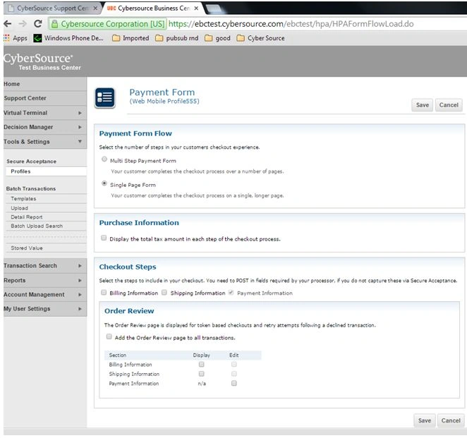Screen dimensions: 467x438
Task: Close the Cybersource Business Center tab
Action: pyautogui.click(x=196, y=8)
